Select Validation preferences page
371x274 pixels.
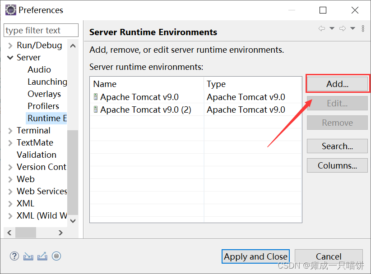37,155
